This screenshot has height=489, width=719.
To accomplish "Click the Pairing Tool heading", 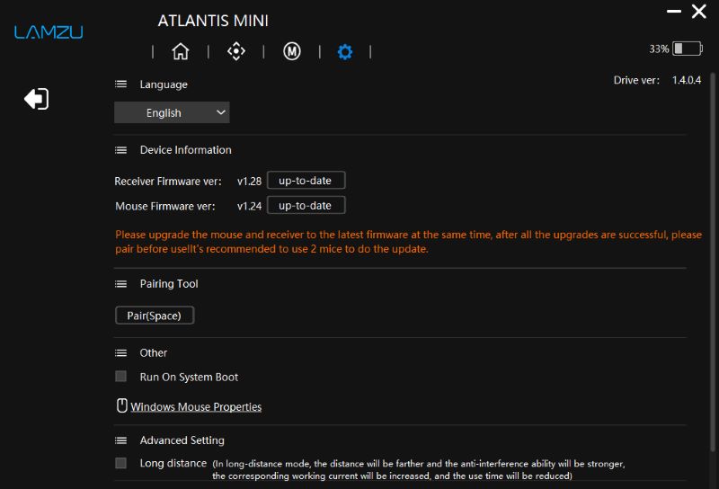I will pos(169,284).
